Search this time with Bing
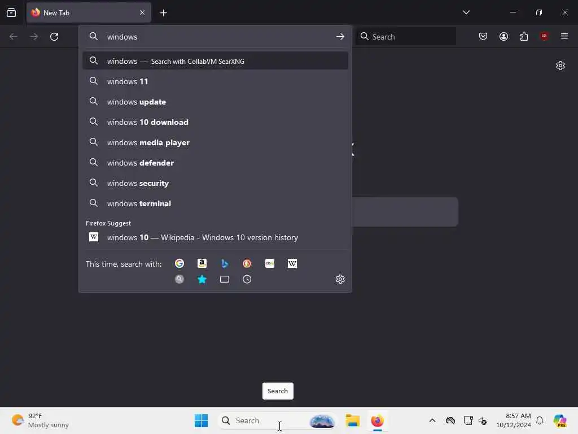 coord(225,263)
